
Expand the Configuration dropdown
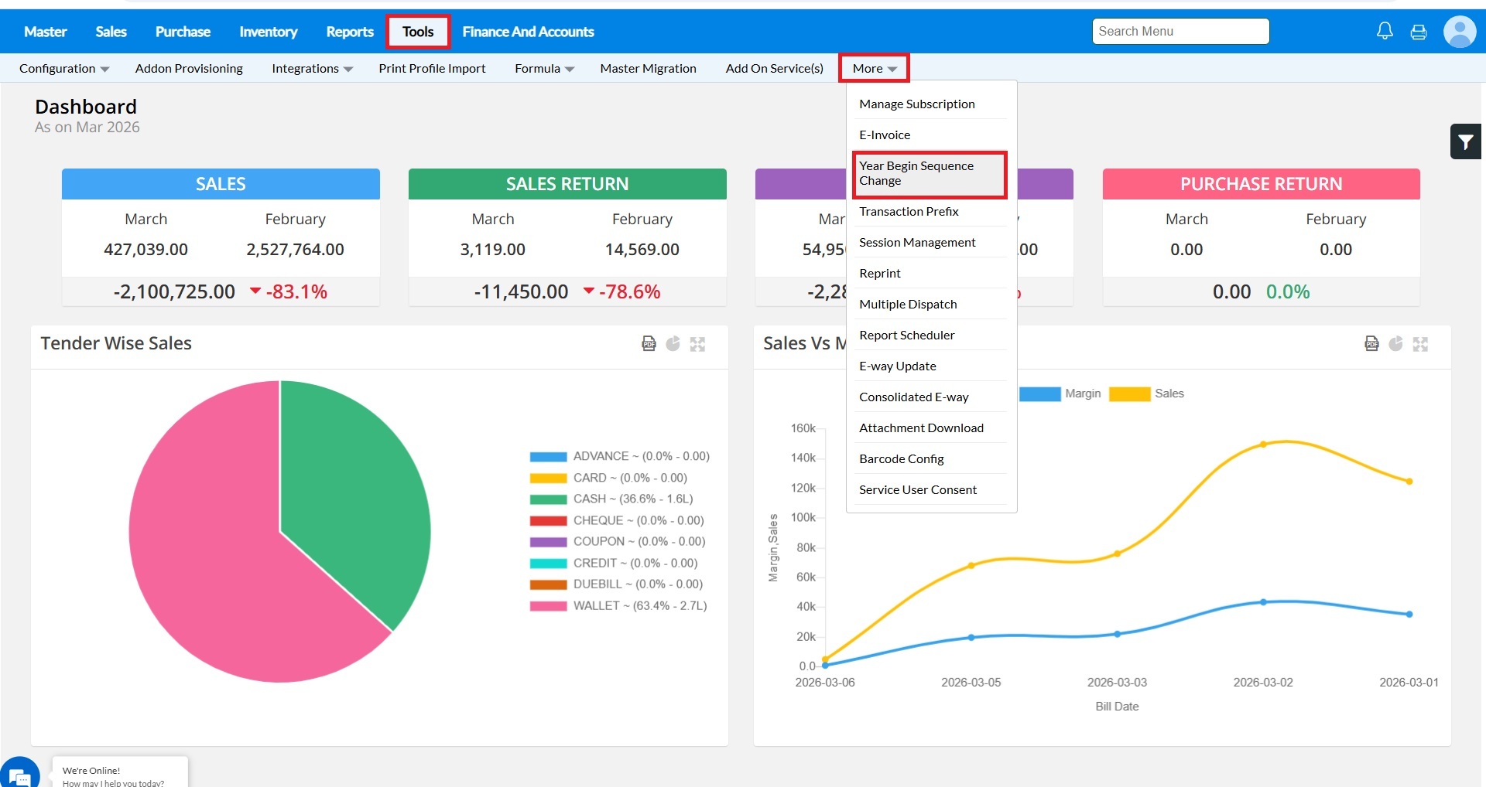[63, 69]
